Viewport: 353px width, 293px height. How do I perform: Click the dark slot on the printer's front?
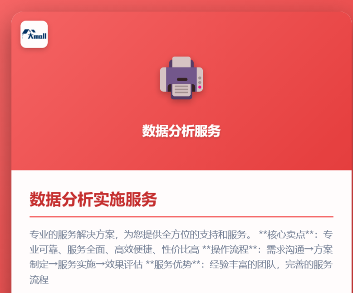pos(182,79)
